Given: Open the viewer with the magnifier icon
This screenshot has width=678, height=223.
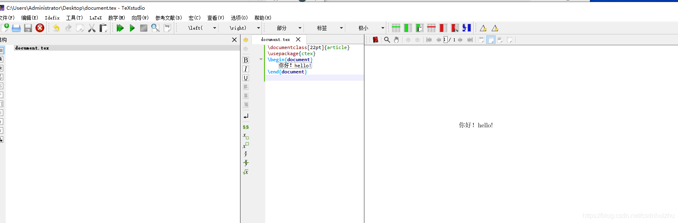Looking at the screenshot, I should tap(155, 28).
